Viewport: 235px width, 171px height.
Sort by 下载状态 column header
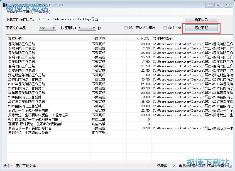[x=108, y=38]
